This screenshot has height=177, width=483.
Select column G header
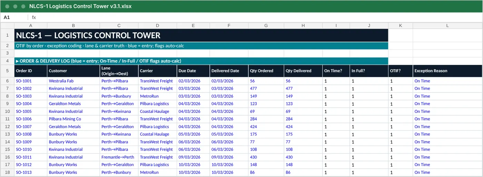click(266, 26)
